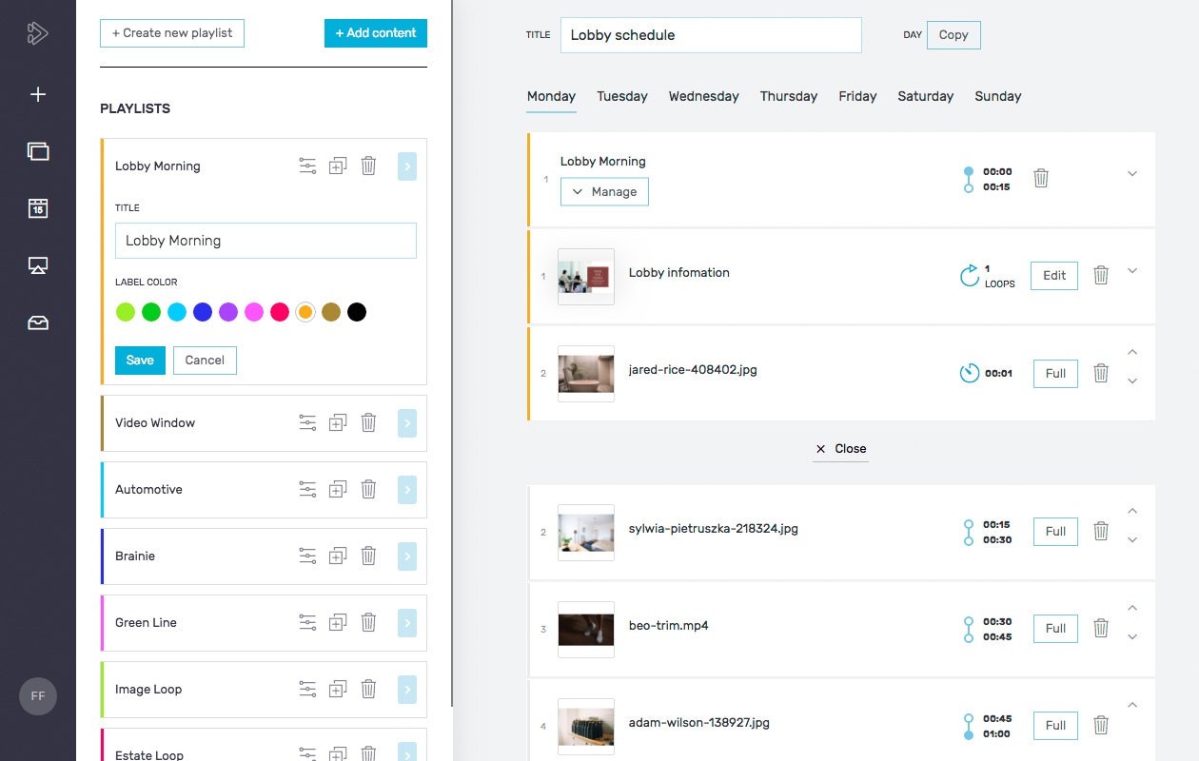The image size is (1199, 761).
Task: Switch to the Friday tab
Action: (x=857, y=96)
